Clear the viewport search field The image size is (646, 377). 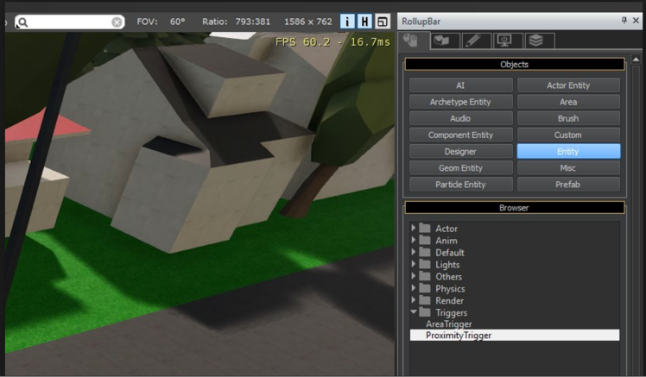117,22
